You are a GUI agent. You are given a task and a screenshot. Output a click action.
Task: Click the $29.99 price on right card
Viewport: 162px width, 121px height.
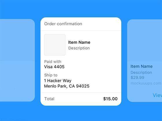coord(137,77)
